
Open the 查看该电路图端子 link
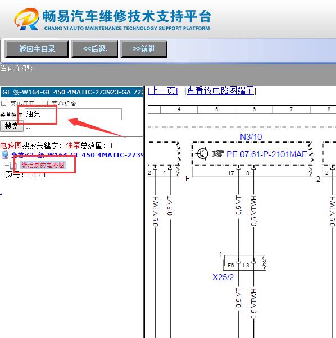pyautogui.click(x=220, y=91)
